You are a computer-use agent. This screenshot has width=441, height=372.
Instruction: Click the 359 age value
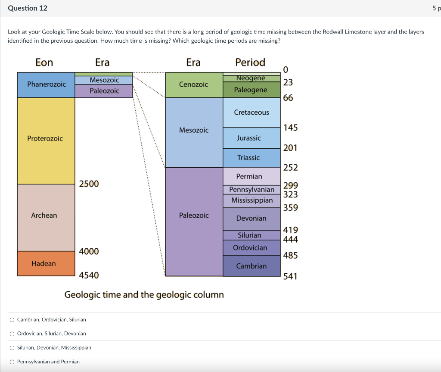(x=291, y=208)
